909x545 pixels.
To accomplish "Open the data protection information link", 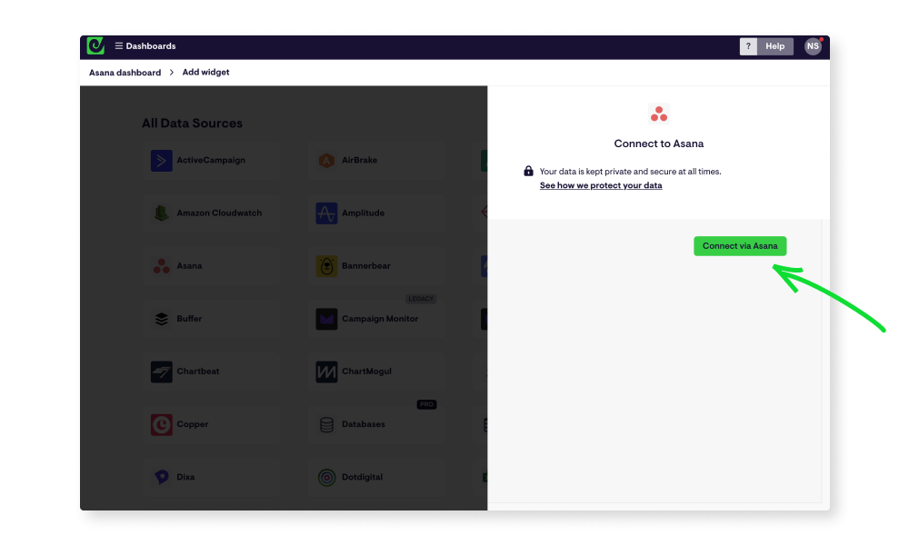I will [x=601, y=185].
